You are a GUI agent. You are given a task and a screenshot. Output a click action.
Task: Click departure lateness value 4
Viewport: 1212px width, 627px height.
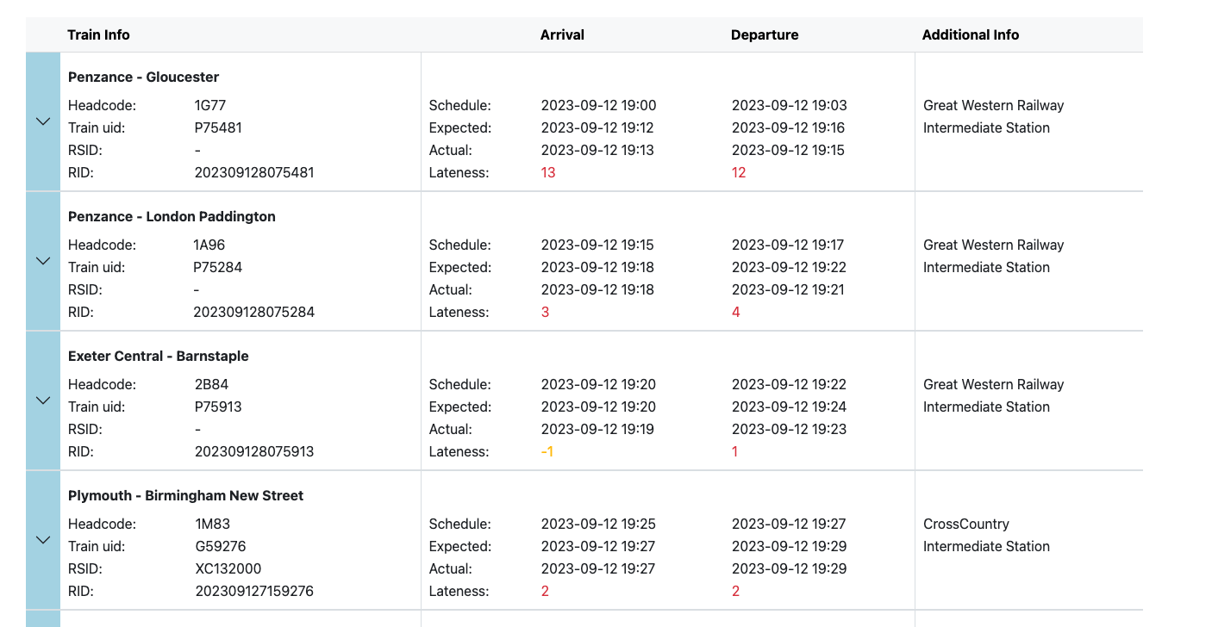[x=736, y=313]
